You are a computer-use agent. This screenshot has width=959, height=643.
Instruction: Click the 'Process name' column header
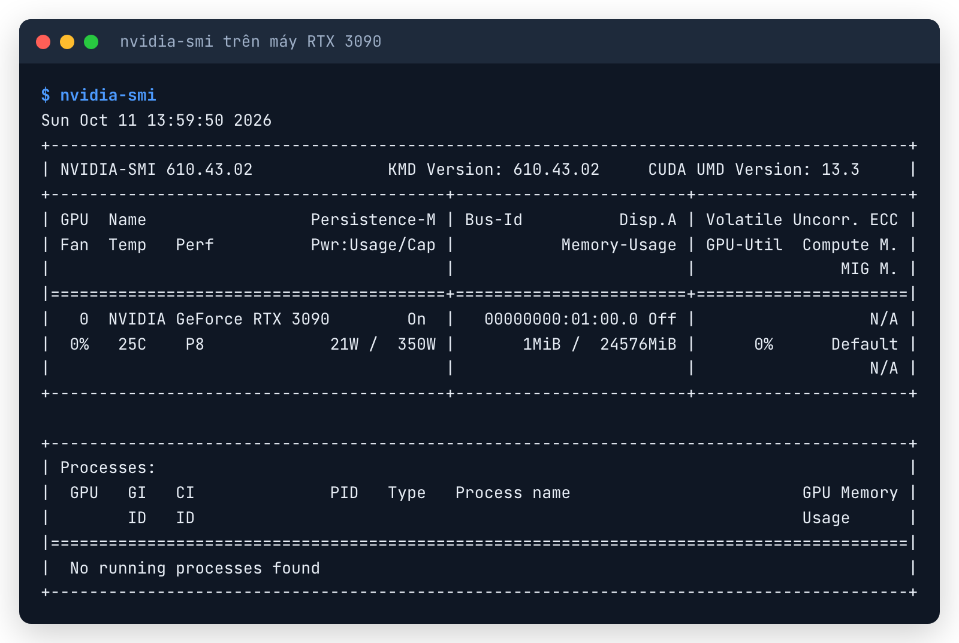512,493
